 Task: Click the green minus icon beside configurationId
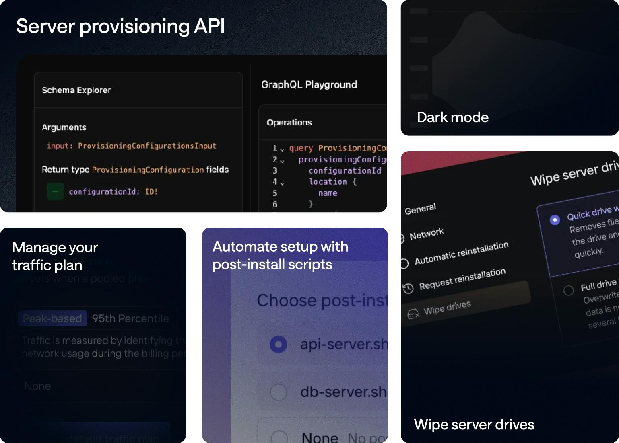[56, 192]
